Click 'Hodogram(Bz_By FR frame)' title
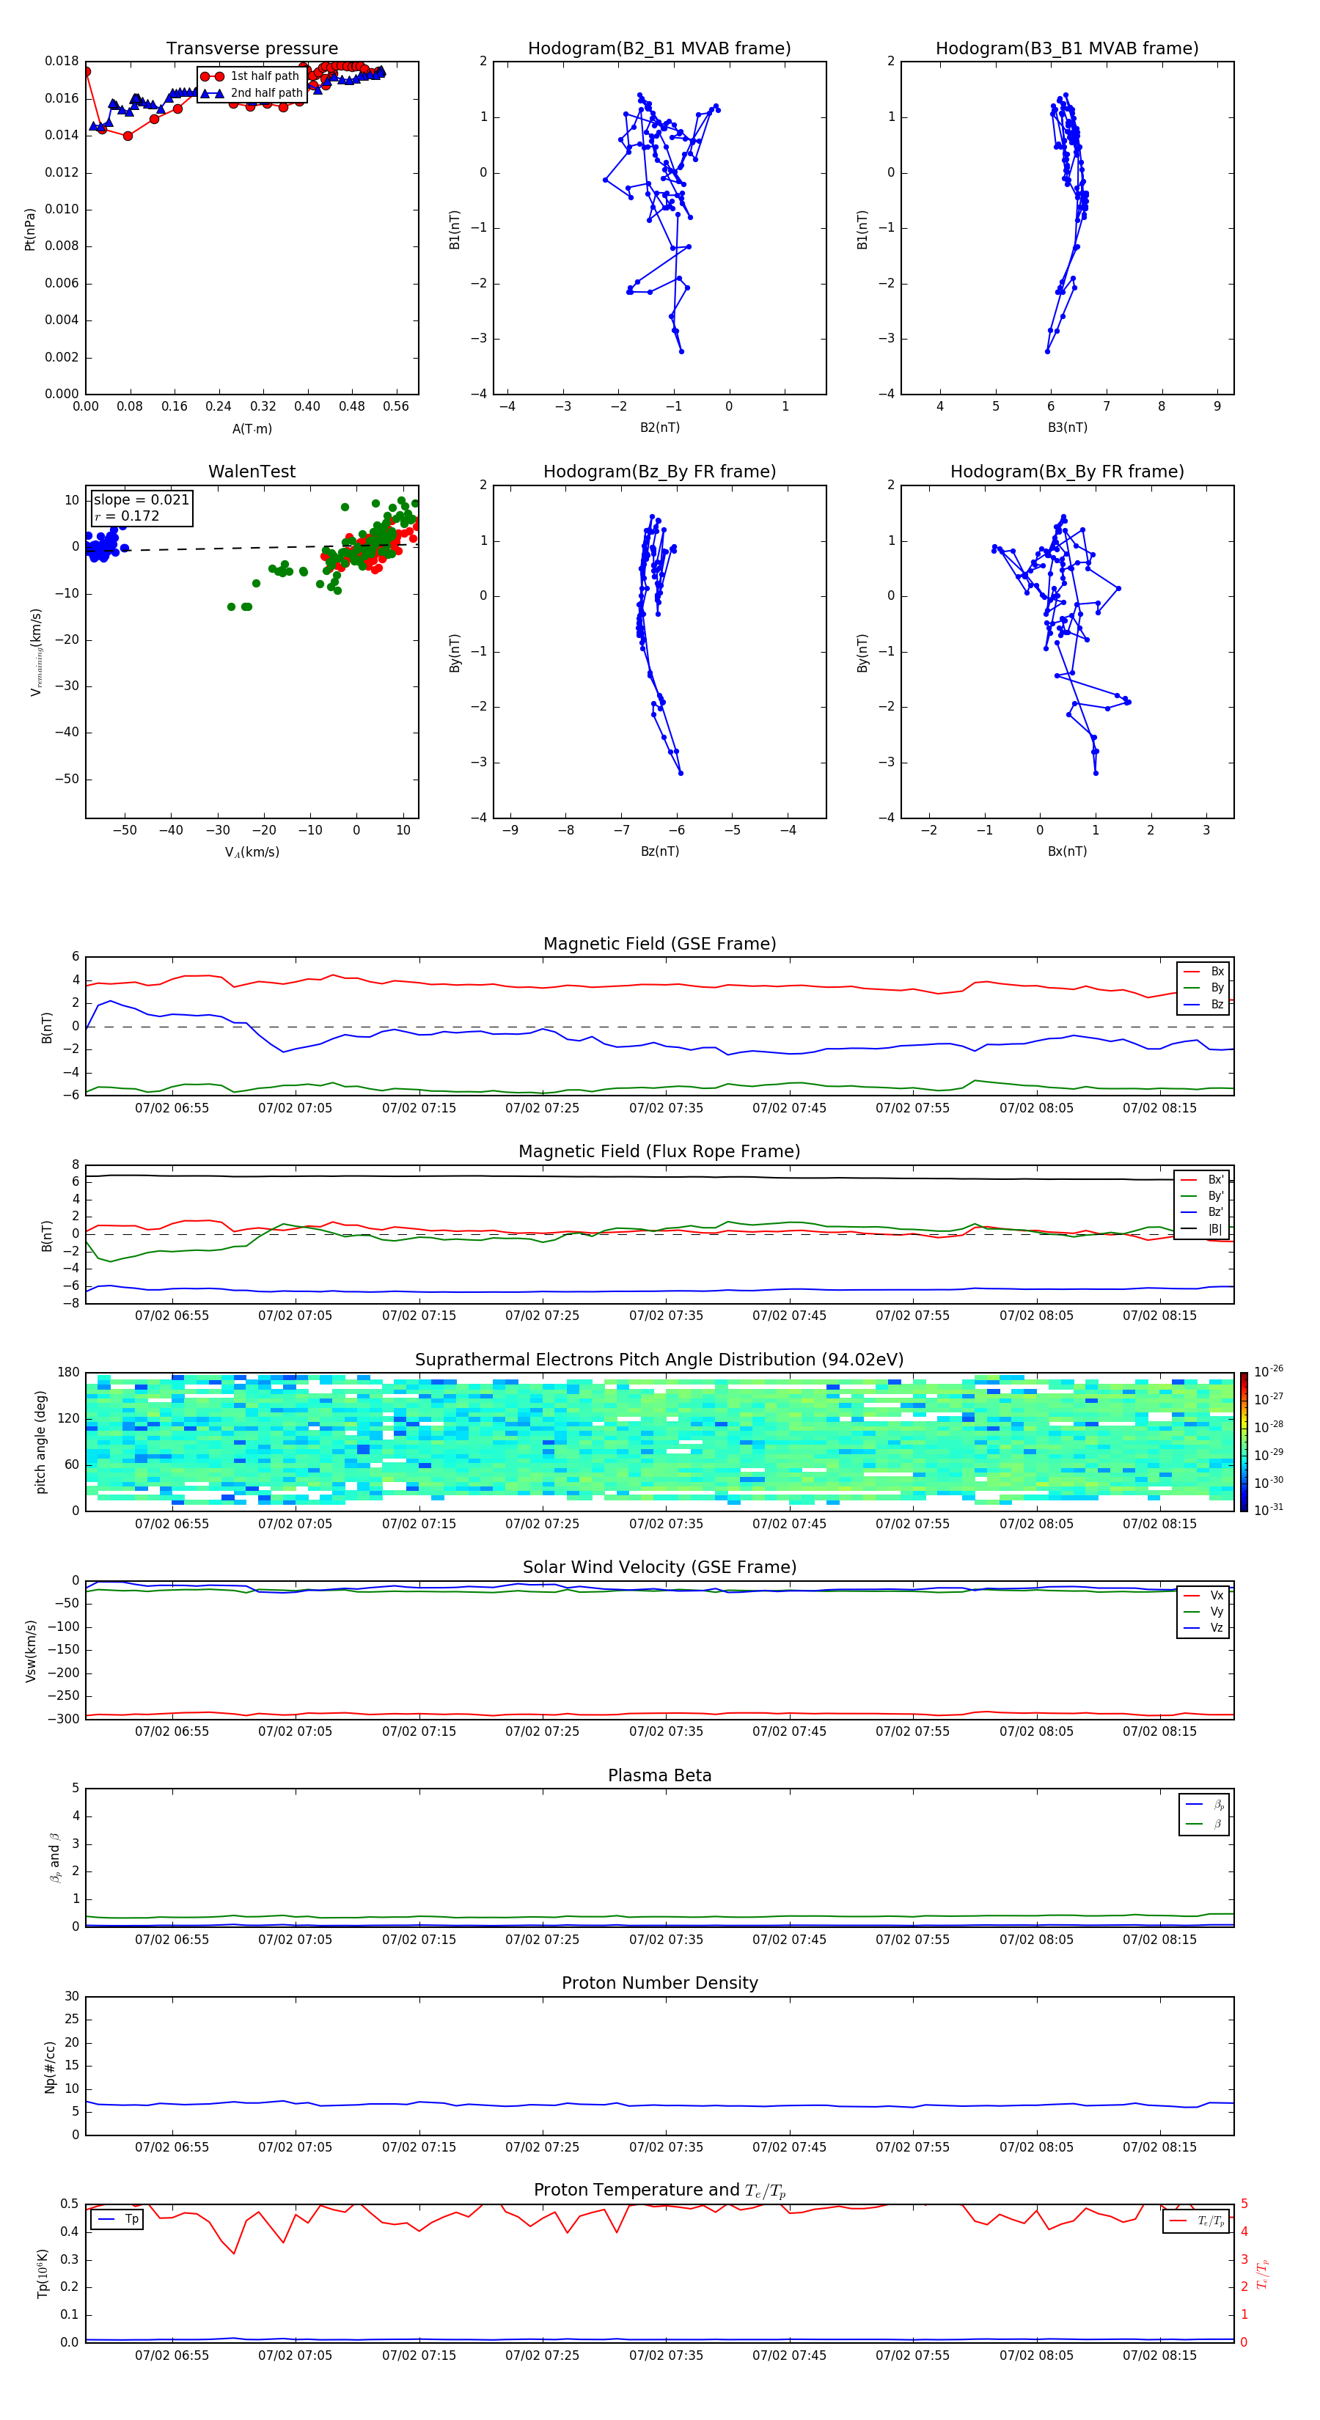This screenshot has height=2420, width=1320. click(659, 472)
